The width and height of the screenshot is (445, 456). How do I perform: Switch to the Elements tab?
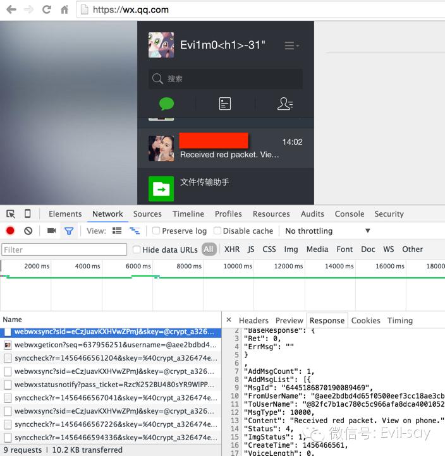pos(65,214)
